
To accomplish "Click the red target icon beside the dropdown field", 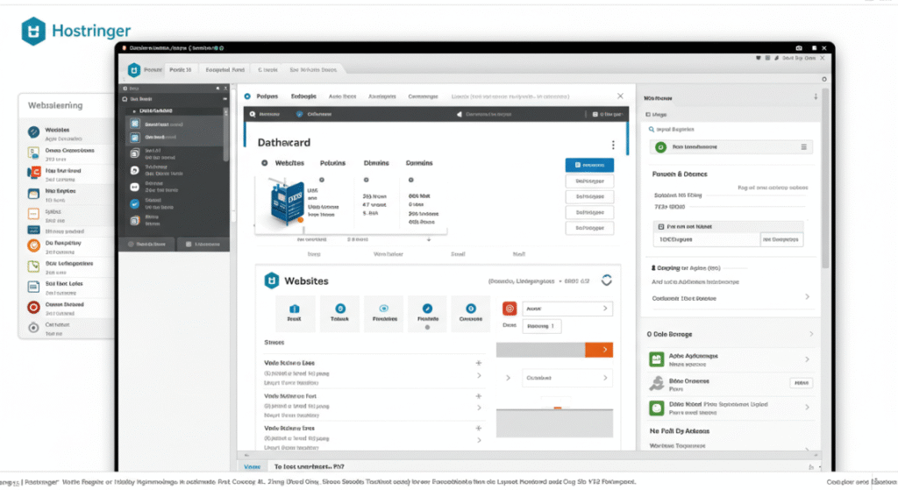I will (510, 309).
